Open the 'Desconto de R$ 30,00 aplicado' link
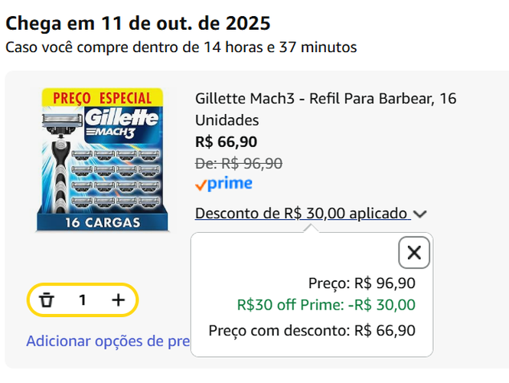Image resolution: width=509 pixels, height=383 pixels. point(302,214)
